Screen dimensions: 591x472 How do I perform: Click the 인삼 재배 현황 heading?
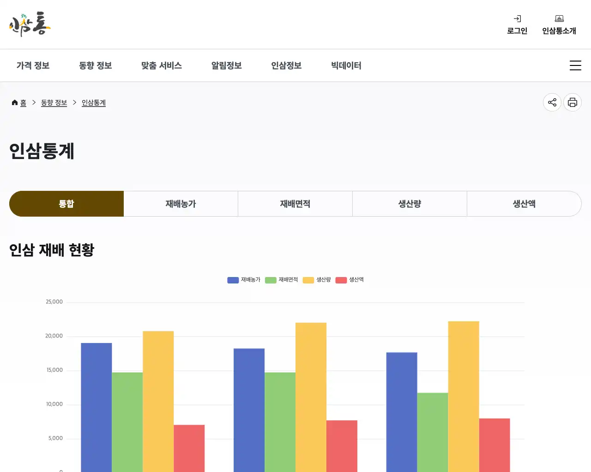[52, 250]
